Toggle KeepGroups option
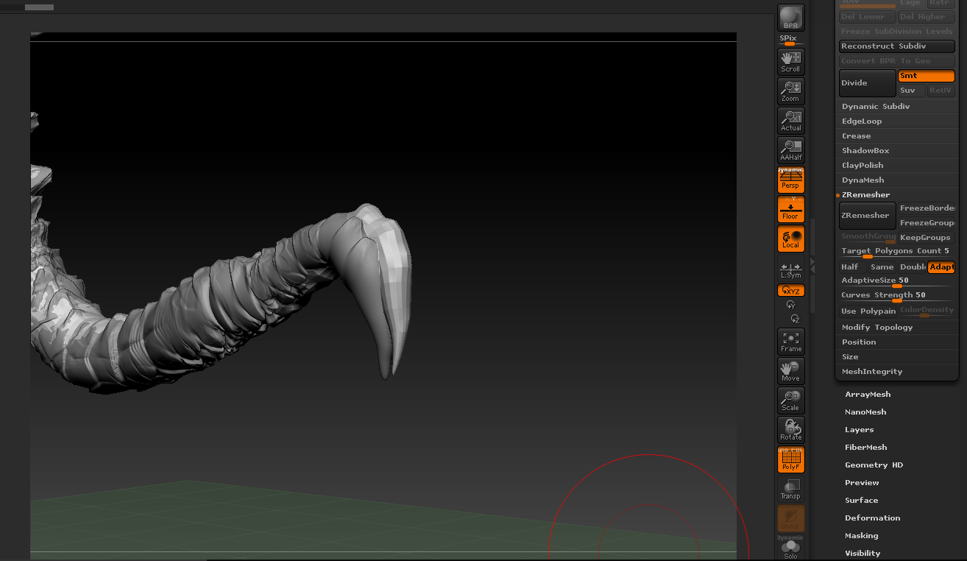The width and height of the screenshot is (967, 561). tap(927, 238)
